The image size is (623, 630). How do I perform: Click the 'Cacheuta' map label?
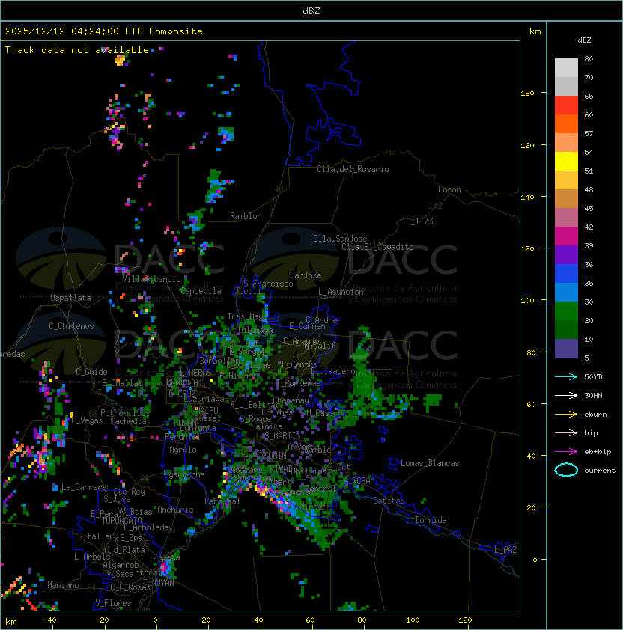click(128, 421)
